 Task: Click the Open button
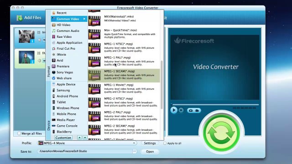coord(150,152)
